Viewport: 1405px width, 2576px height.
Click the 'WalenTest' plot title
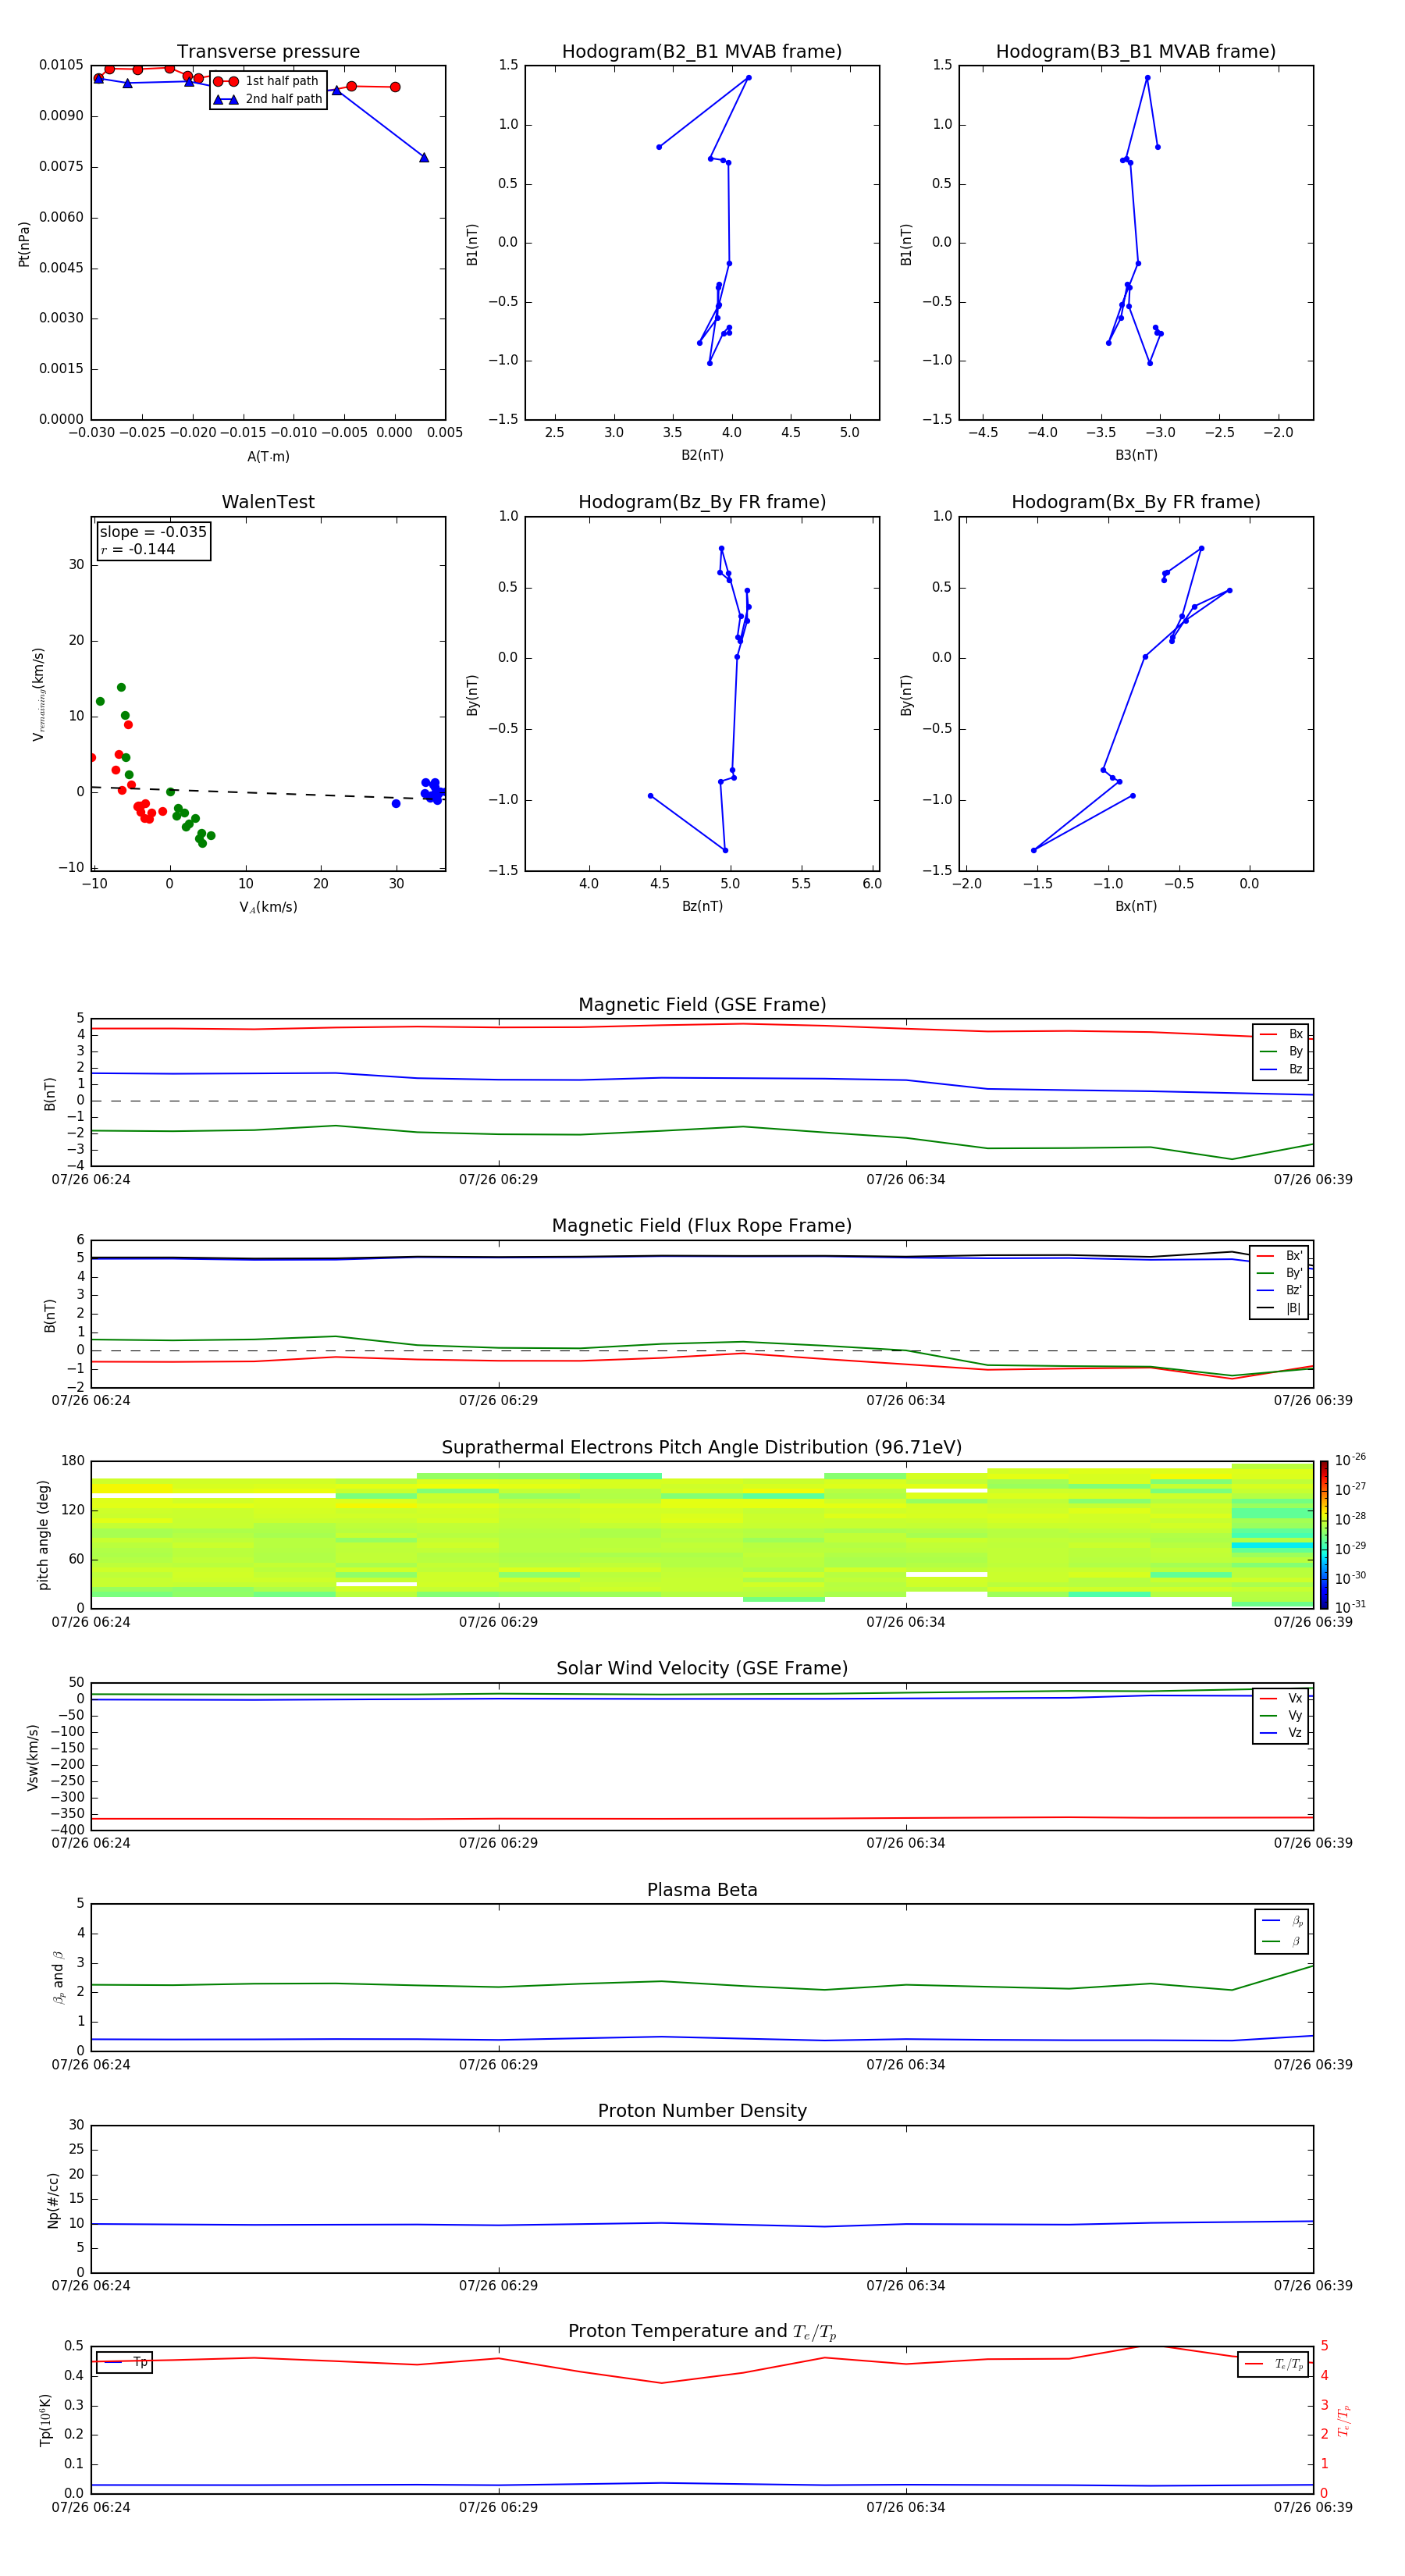[268, 502]
